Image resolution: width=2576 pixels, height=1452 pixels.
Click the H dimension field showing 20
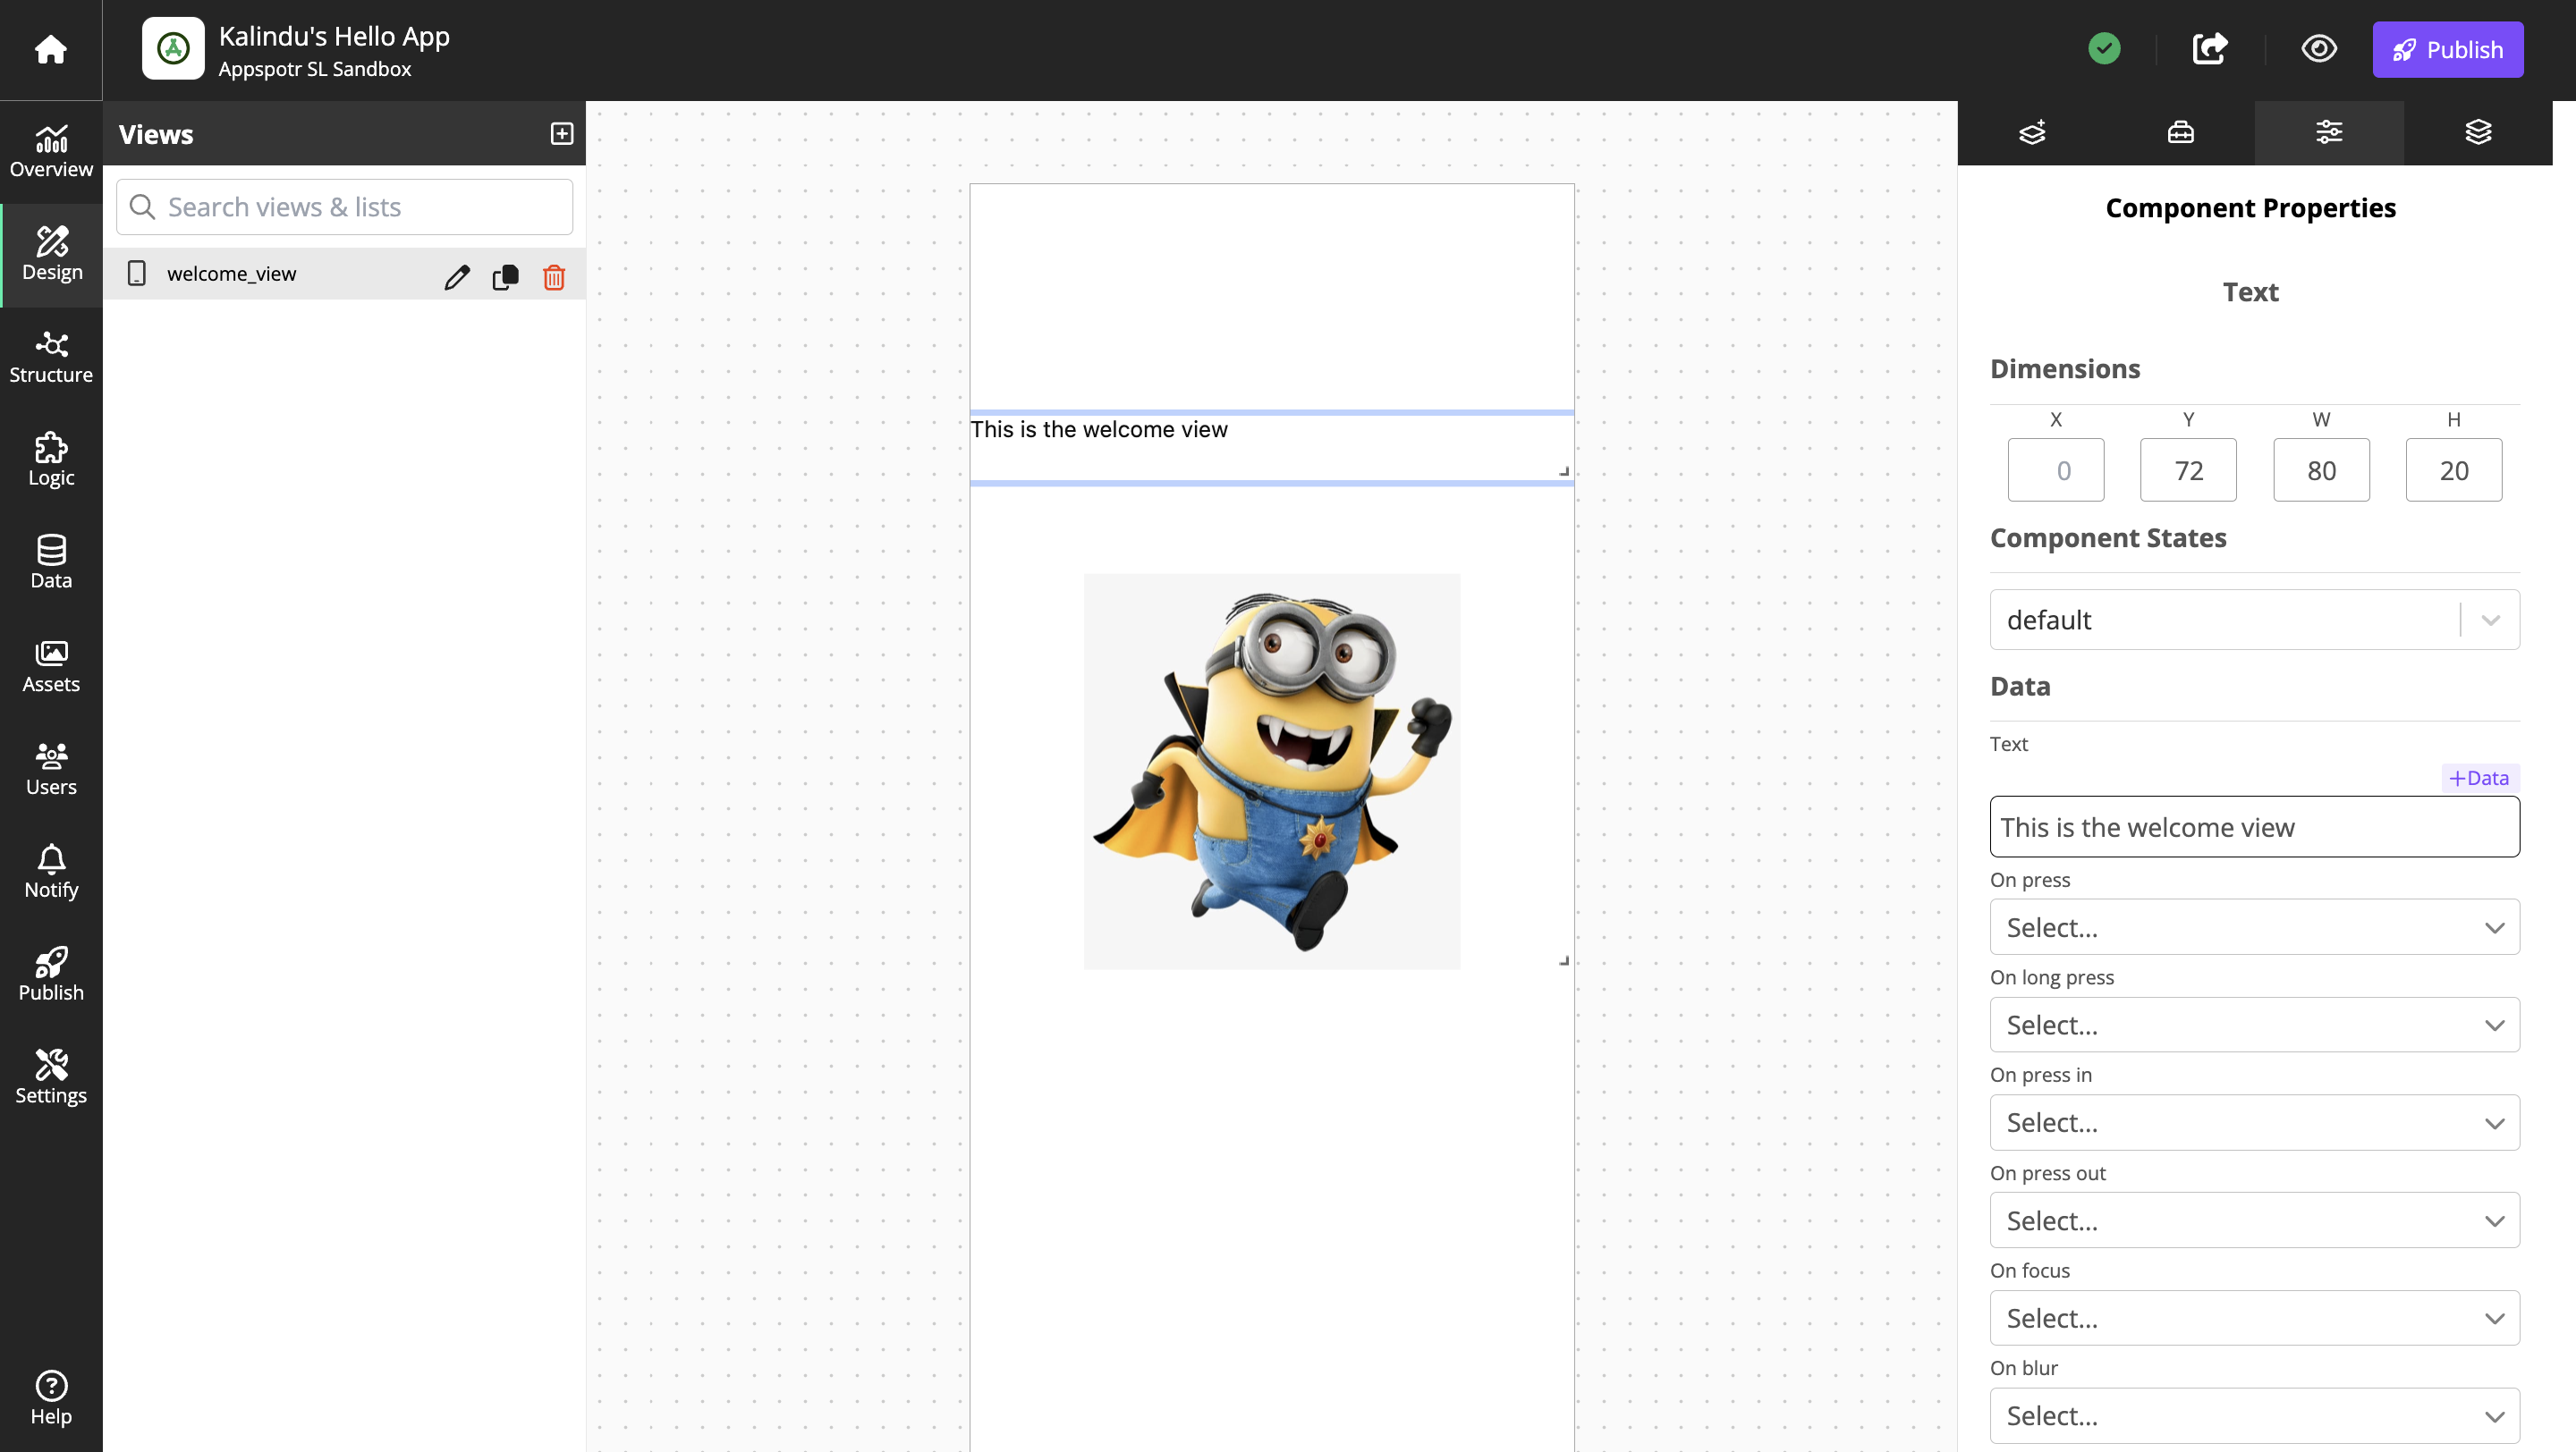click(x=2454, y=469)
